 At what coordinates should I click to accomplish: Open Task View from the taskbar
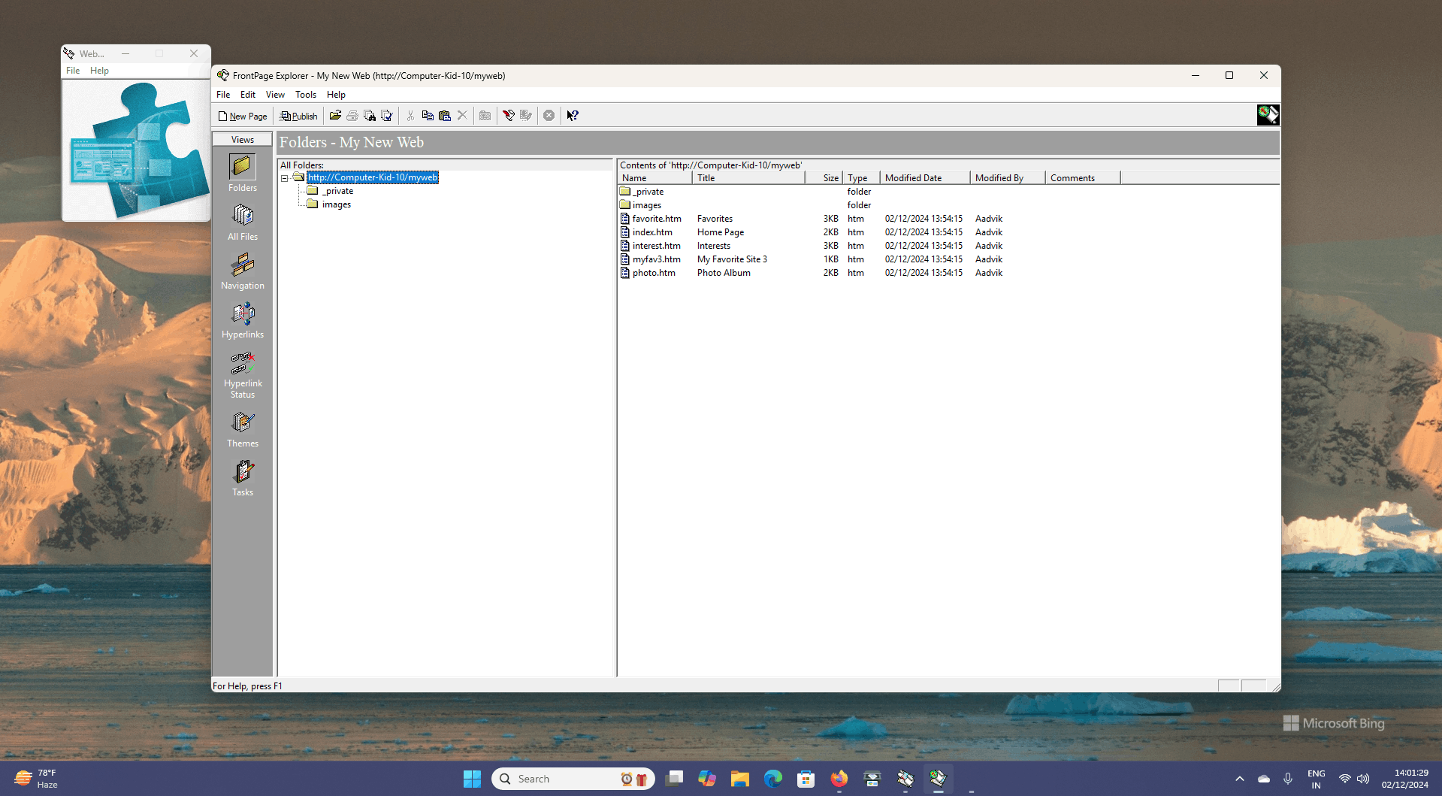click(x=674, y=779)
